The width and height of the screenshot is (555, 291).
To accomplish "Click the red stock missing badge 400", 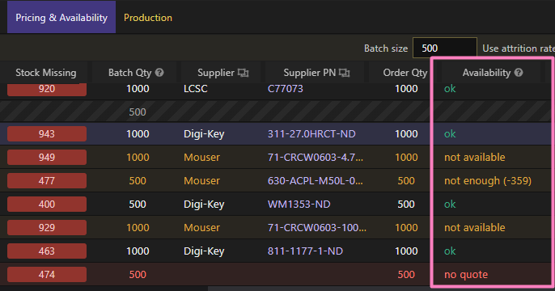I will [47, 204].
